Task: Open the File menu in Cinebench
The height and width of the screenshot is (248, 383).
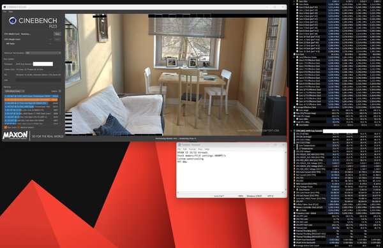Action: pyautogui.click(x=4, y=11)
